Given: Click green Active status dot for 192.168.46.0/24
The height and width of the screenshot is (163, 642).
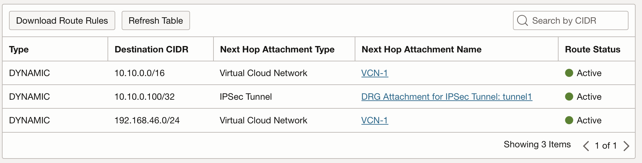Looking at the screenshot, I should (569, 120).
